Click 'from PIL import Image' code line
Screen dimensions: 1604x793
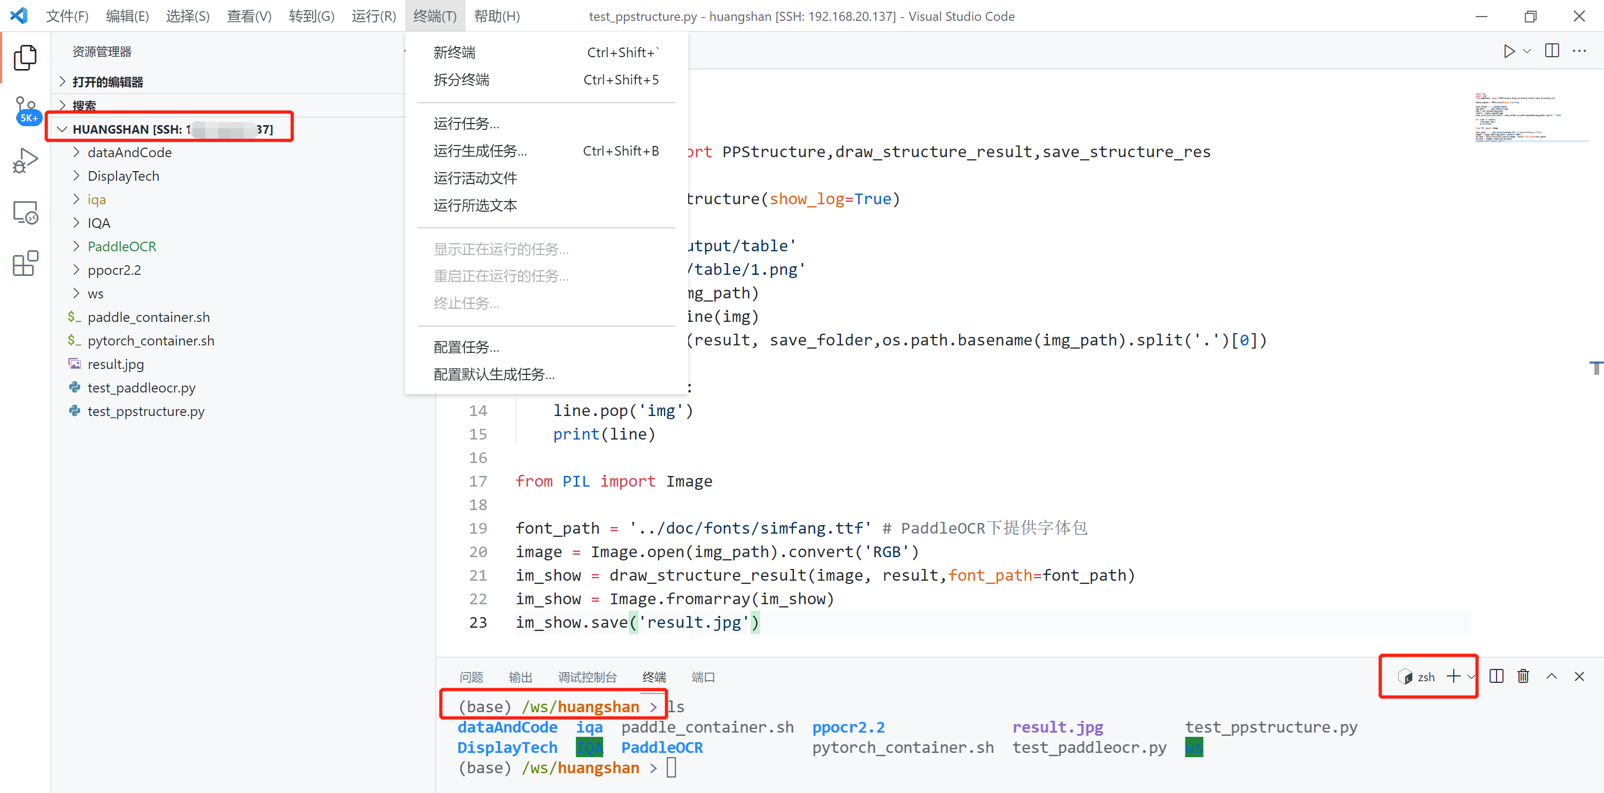[x=613, y=482]
